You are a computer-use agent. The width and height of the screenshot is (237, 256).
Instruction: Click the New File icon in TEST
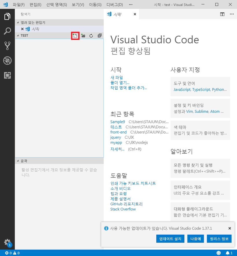pos(75,35)
